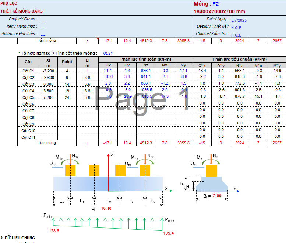The height and width of the screenshot is (243, 286).
Task: Click the Date value 5/7/2025
Action: pyautogui.click(x=239, y=20)
